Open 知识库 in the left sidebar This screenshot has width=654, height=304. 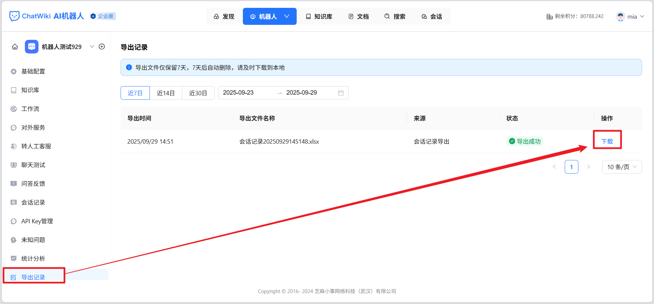56,90
